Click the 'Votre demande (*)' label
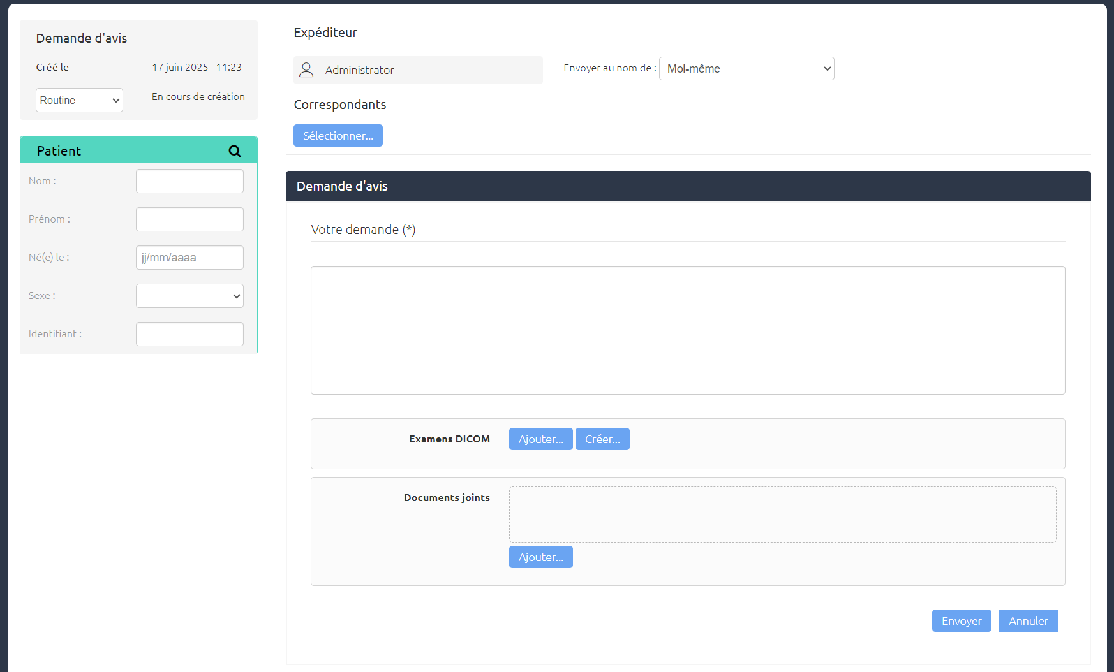The image size is (1114, 672). [363, 230]
